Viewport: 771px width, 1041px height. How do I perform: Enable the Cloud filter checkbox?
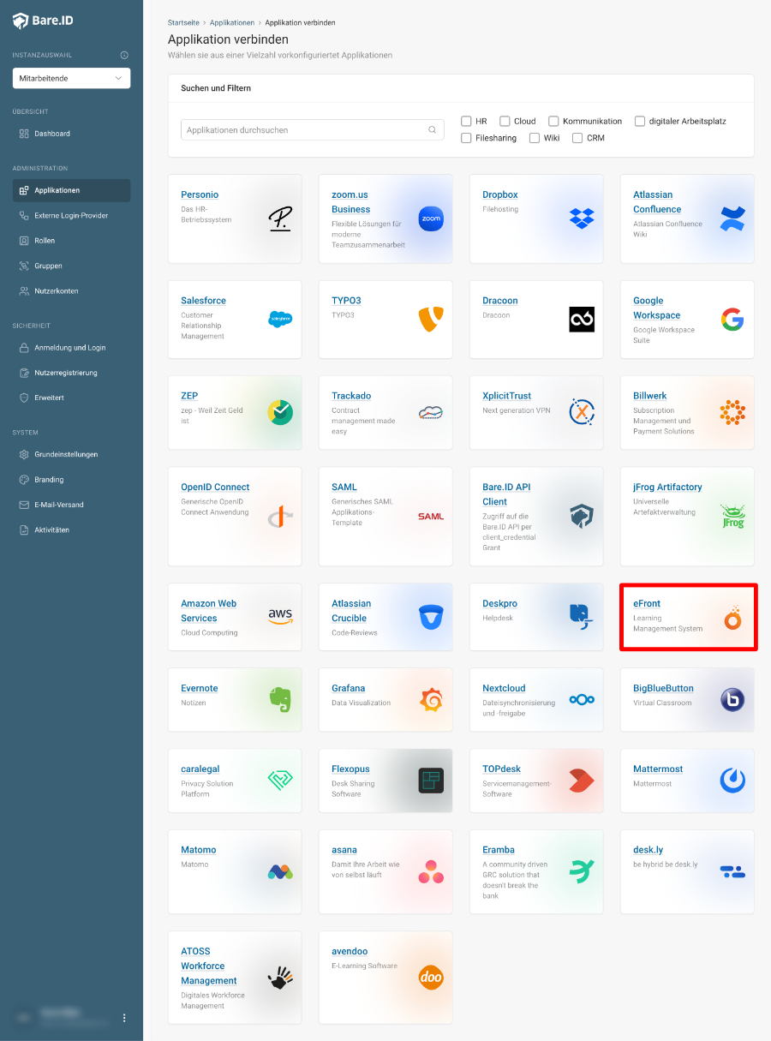pos(505,121)
